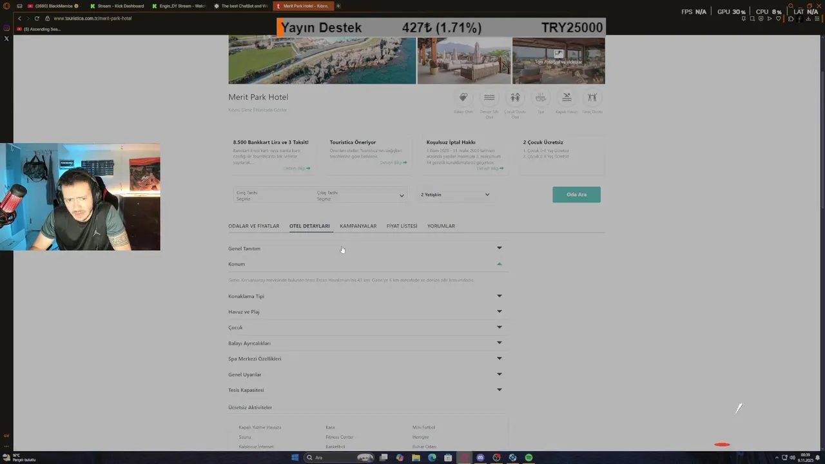
Task: Switch to Odalar ve Fiyatlar tab
Action: 254,226
